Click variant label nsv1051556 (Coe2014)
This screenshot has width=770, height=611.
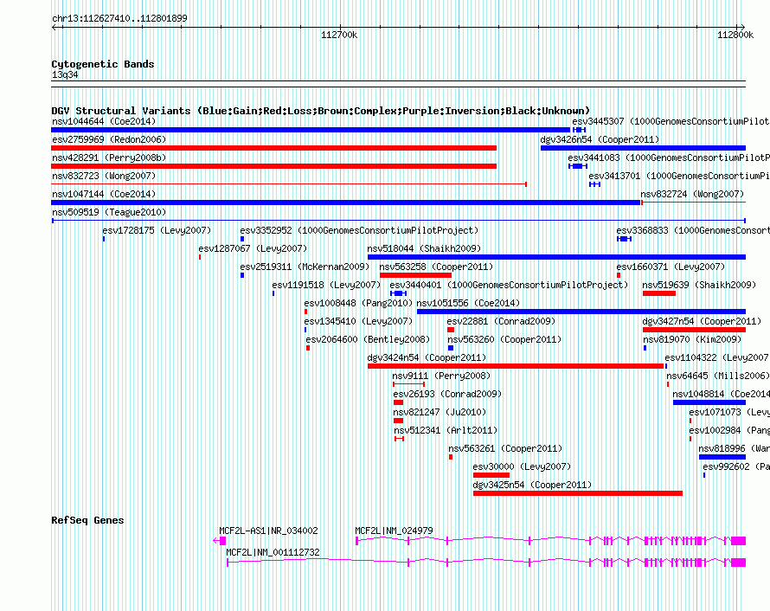coord(468,303)
